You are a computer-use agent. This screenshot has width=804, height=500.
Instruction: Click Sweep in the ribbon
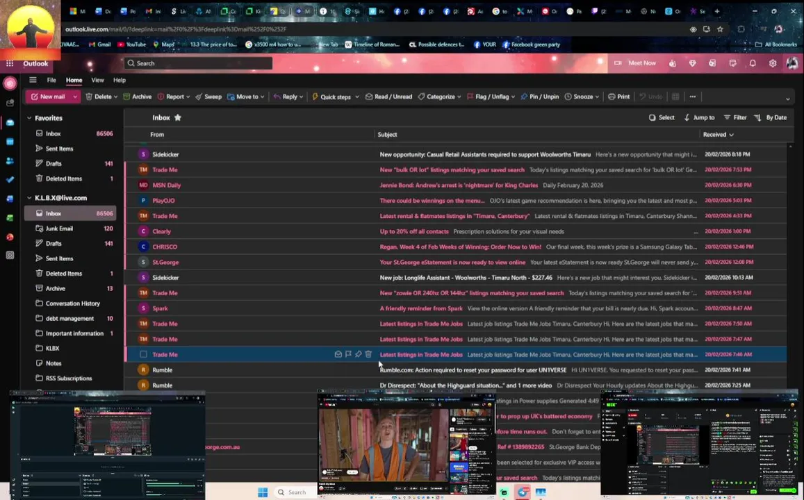pyautogui.click(x=208, y=97)
